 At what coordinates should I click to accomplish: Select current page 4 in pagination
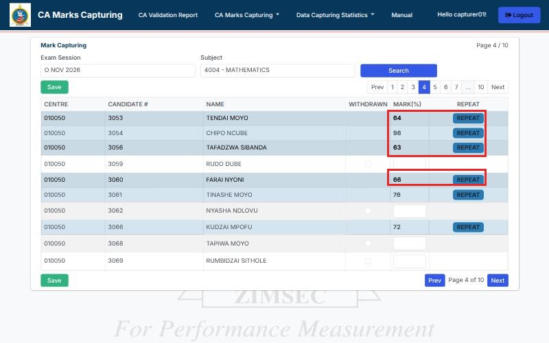424,87
